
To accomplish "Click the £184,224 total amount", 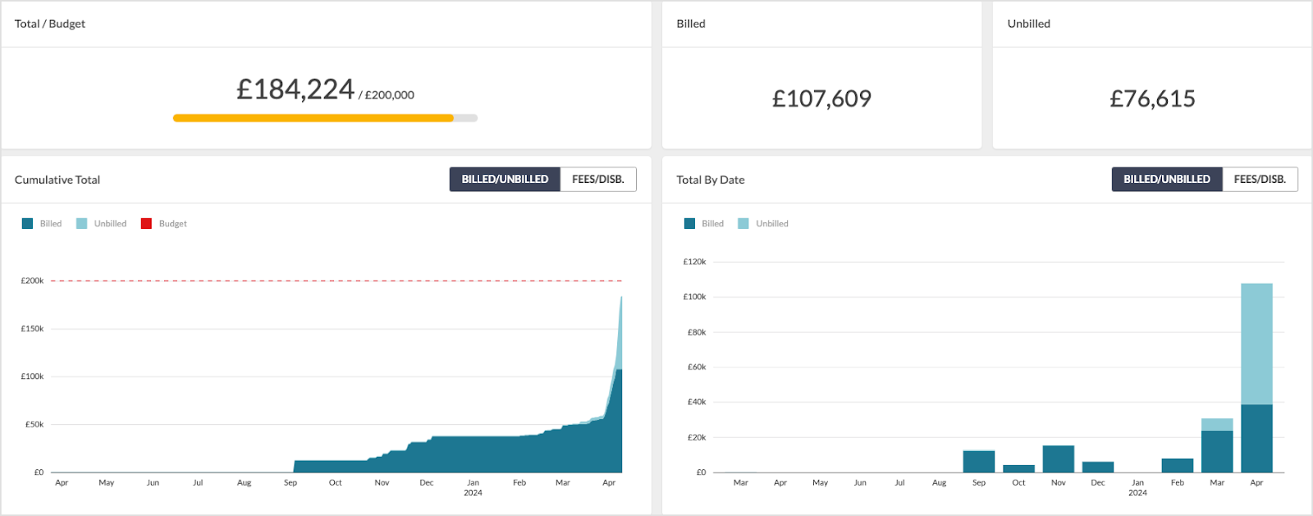I will tap(295, 89).
